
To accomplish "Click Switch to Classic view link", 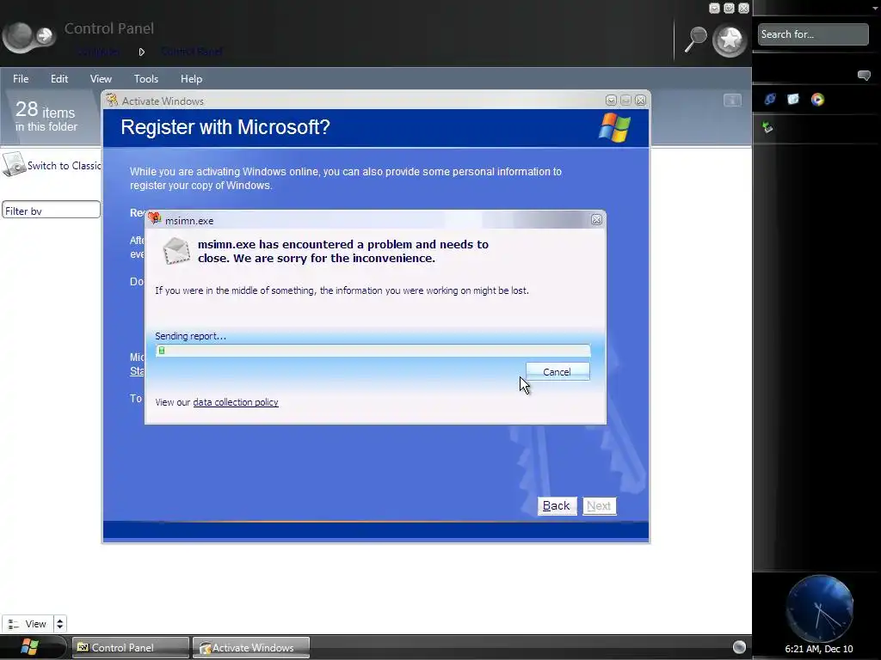I will 64,166.
